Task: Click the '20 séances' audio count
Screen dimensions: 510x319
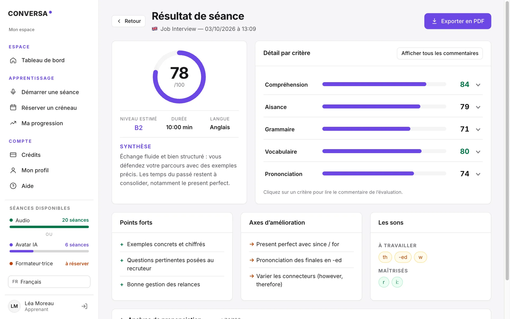Action: click(75, 220)
